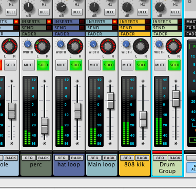Click the Main loop pan knob
Image resolution: width=196 pixels, height=190 pixels.
point(108,46)
